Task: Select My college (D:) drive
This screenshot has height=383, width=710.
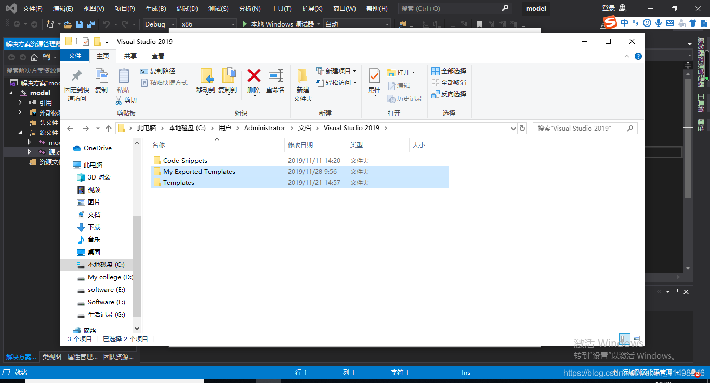Action: pyautogui.click(x=104, y=277)
